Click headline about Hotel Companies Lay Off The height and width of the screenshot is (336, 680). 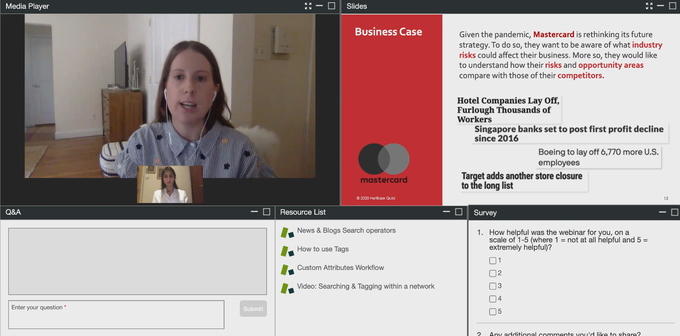click(508, 110)
